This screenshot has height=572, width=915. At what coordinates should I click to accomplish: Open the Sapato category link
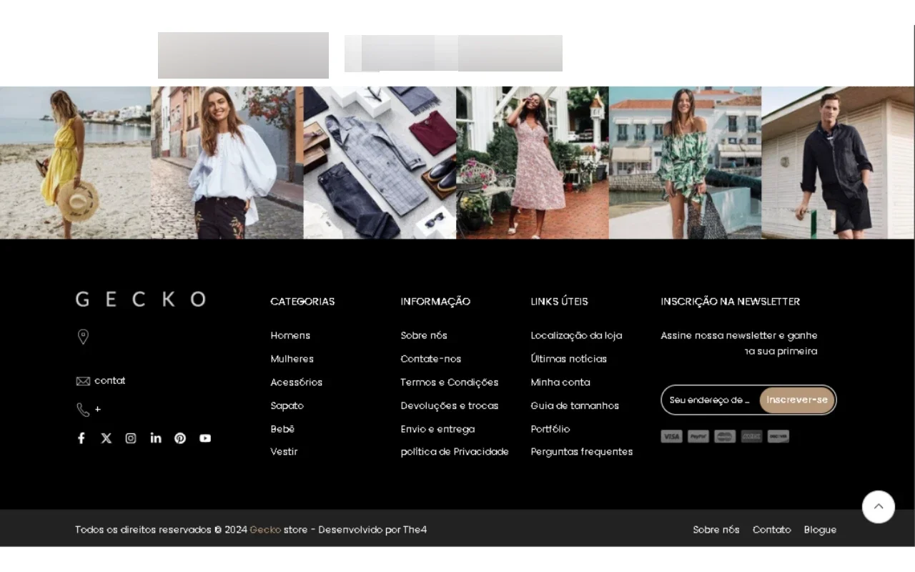coord(287,406)
